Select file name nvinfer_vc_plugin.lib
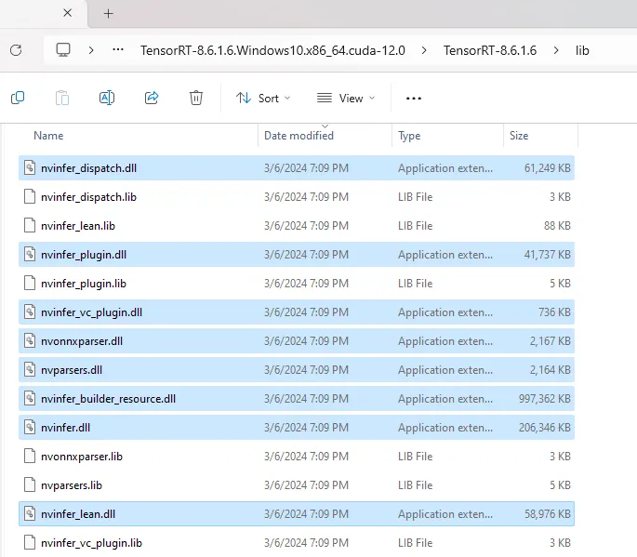 pos(91,543)
